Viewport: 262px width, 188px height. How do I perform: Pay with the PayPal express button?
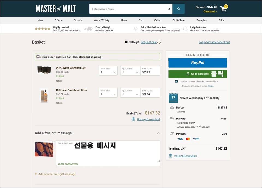click(198, 63)
